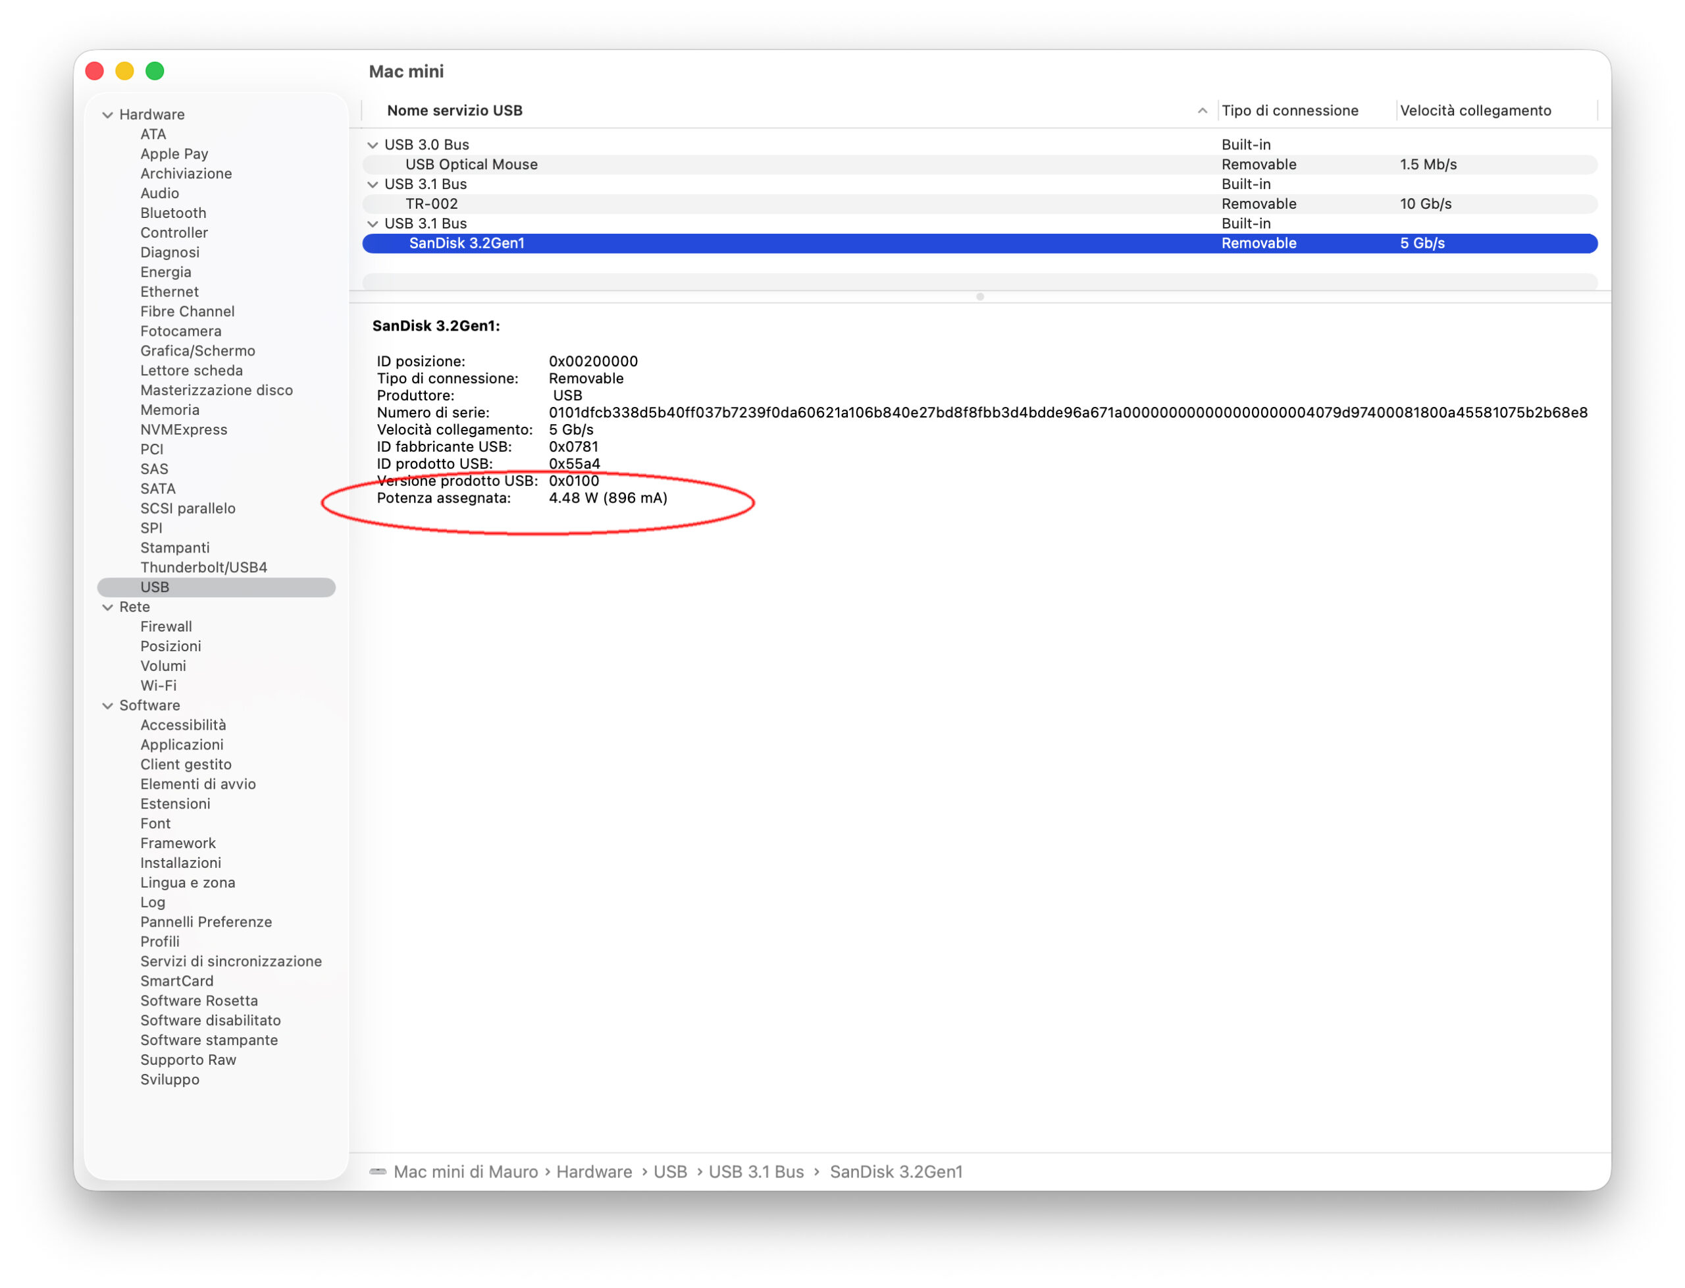
Task: Select Thunderbolt/USB4 in the sidebar
Action: click(x=203, y=568)
